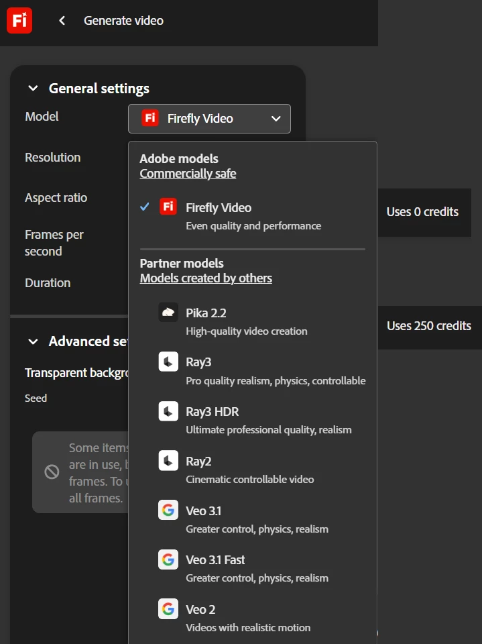Open the Models created by others link

coord(206,278)
